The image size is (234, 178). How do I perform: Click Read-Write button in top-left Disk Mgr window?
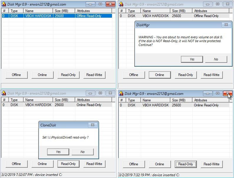pyautogui.click(x=94, y=75)
